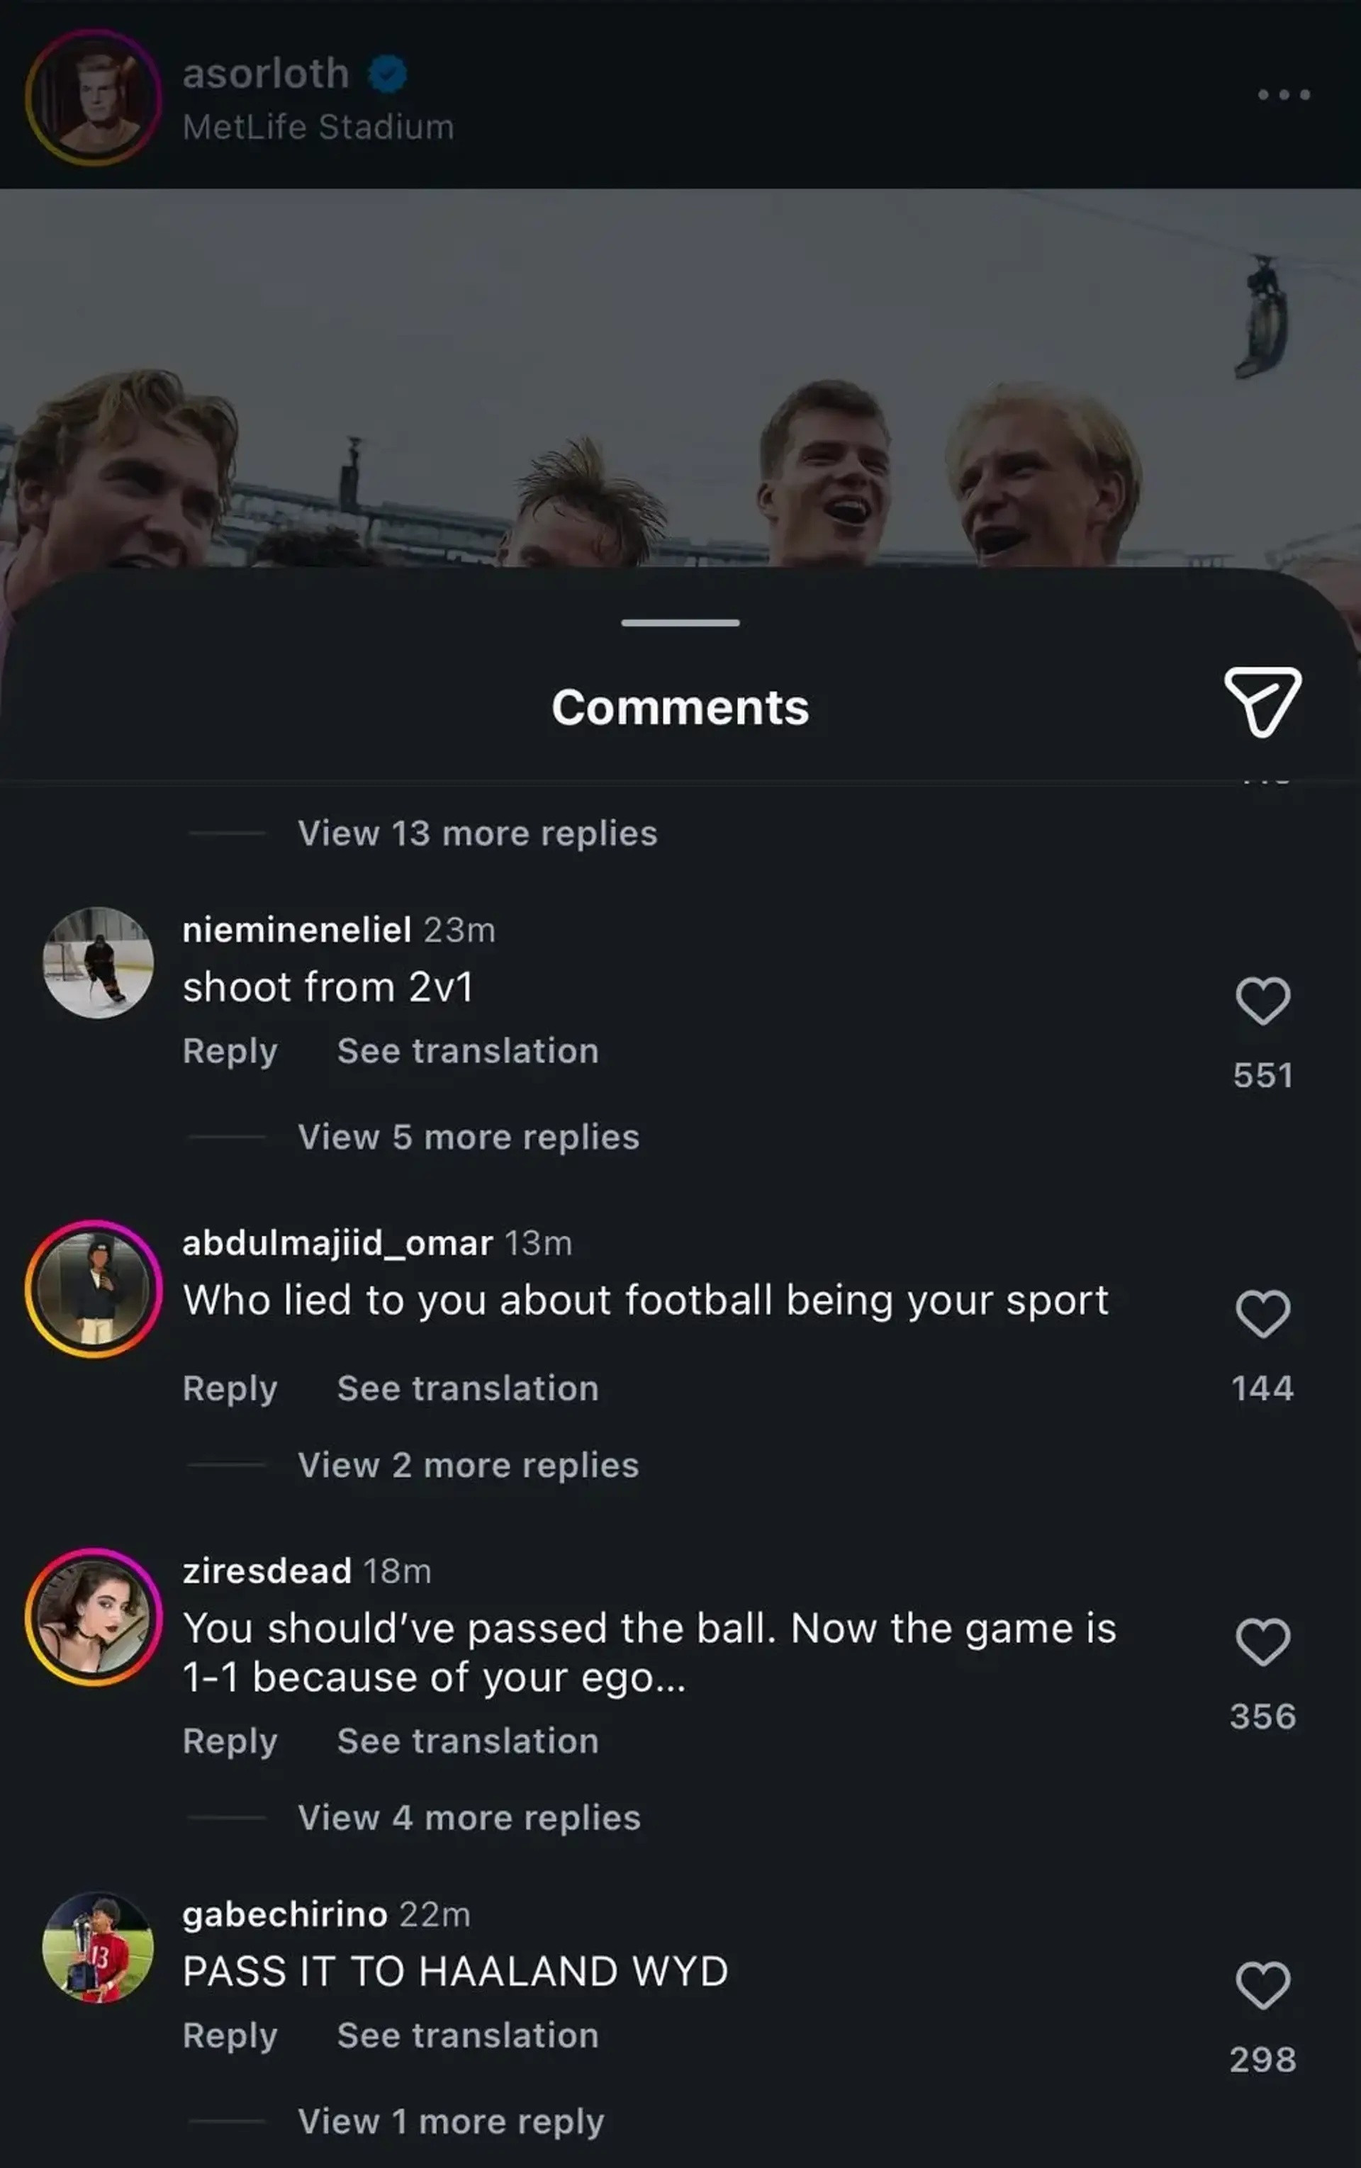Reply to nieminenelieI's comment
The height and width of the screenshot is (2168, 1361).
(x=230, y=1051)
